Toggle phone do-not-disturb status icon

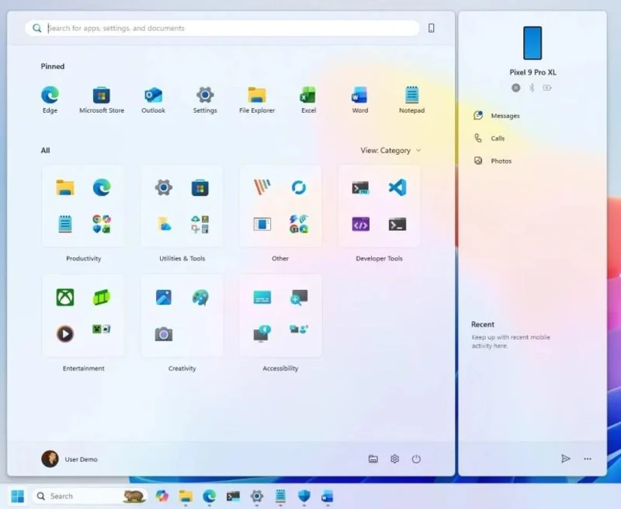tap(515, 88)
